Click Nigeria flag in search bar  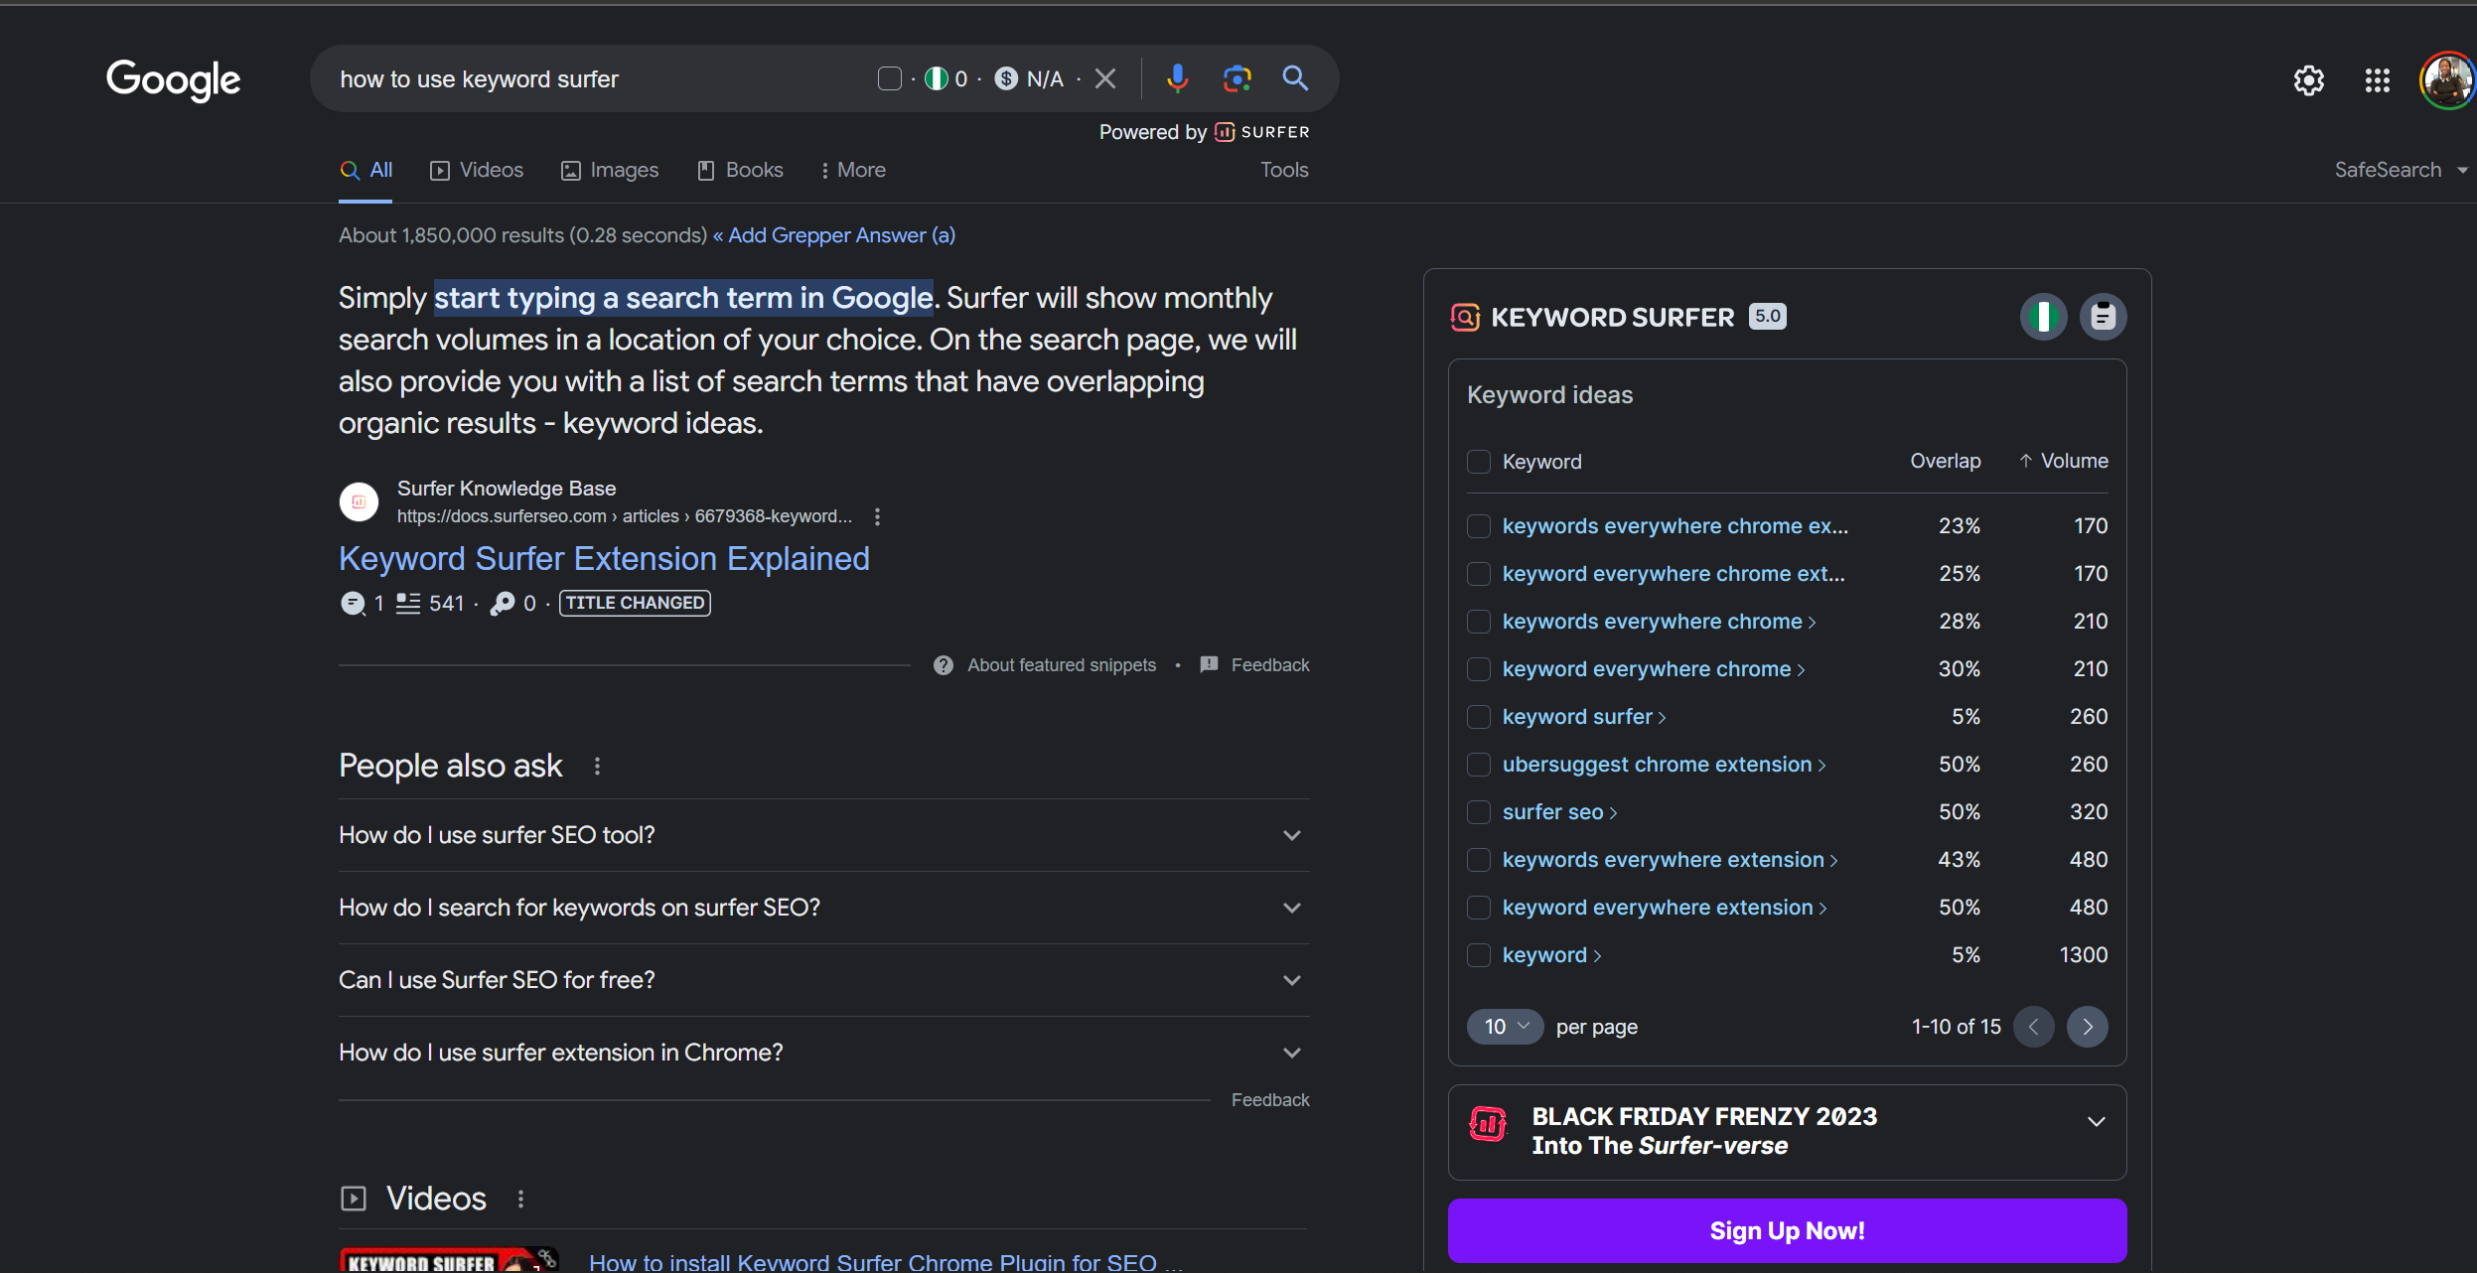point(936,78)
